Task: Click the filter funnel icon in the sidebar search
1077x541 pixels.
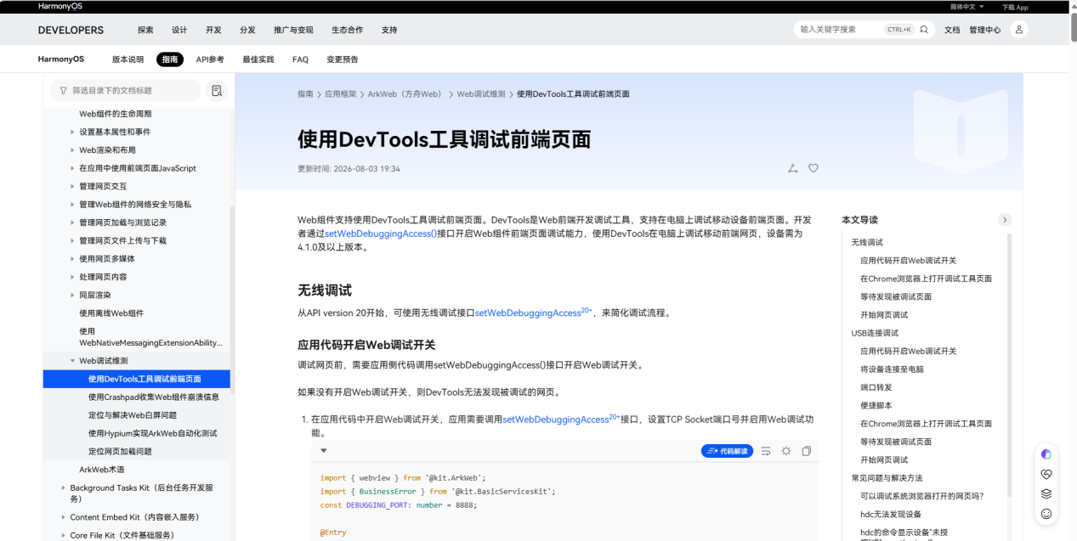Action: (x=64, y=90)
